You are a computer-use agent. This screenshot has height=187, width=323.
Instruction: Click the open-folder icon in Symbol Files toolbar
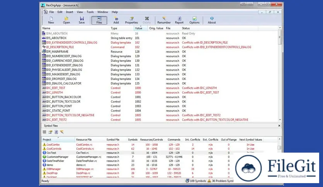pos(50,132)
